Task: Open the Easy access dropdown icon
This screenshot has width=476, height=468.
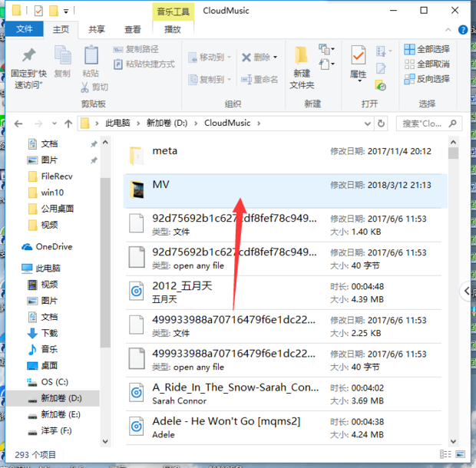Action: [326, 64]
